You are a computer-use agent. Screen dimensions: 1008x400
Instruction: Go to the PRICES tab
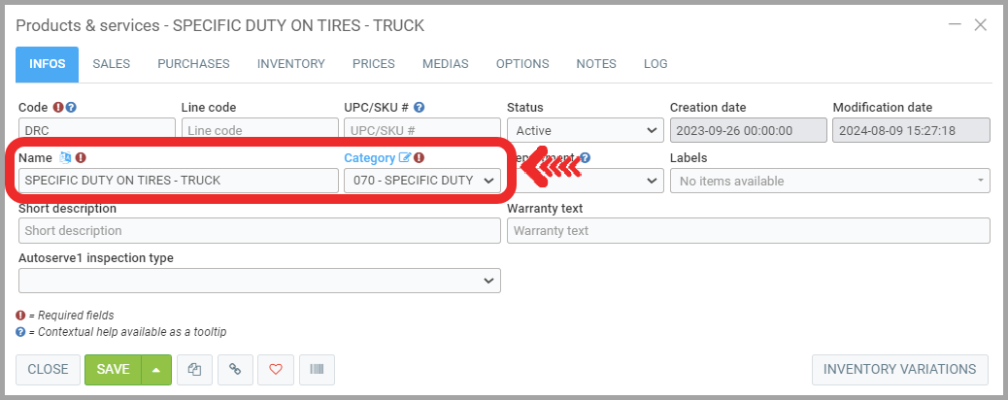[373, 64]
